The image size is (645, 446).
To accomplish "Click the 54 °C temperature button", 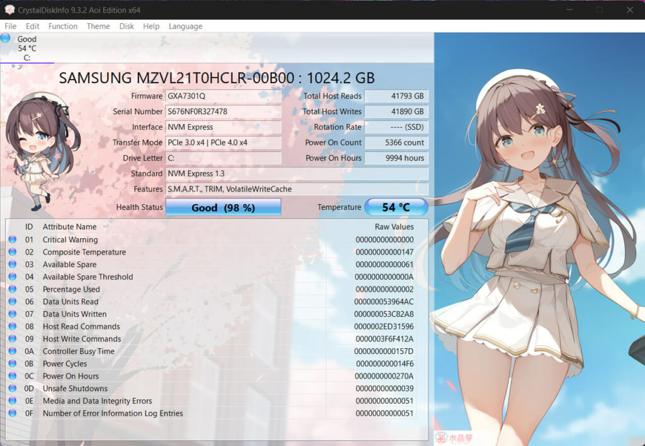I will tap(396, 207).
